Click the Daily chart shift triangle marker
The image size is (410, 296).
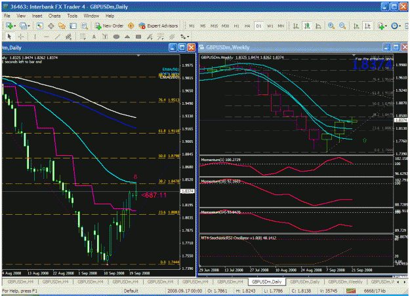pyautogui.click(x=138, y=56)
